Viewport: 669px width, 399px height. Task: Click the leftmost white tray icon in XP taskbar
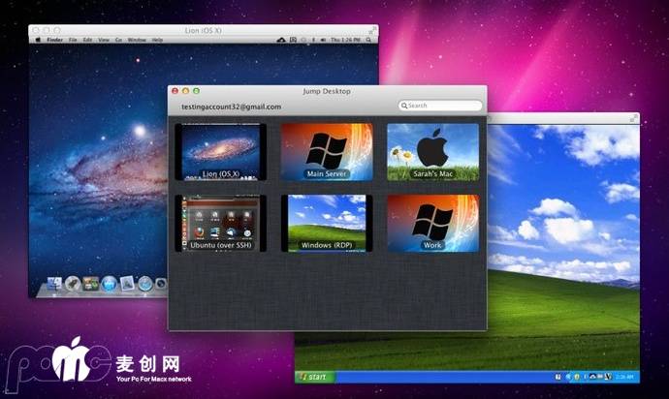point(558,377)
